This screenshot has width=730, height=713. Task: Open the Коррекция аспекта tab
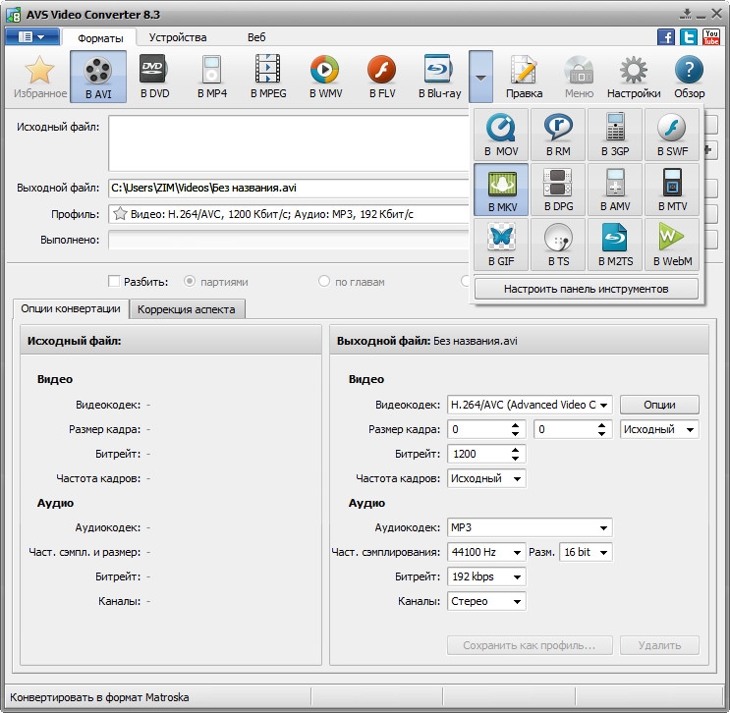click(187, 309)
